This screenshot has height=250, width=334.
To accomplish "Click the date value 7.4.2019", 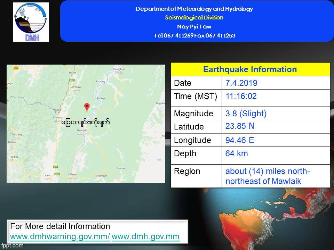I will click(241, 83).
